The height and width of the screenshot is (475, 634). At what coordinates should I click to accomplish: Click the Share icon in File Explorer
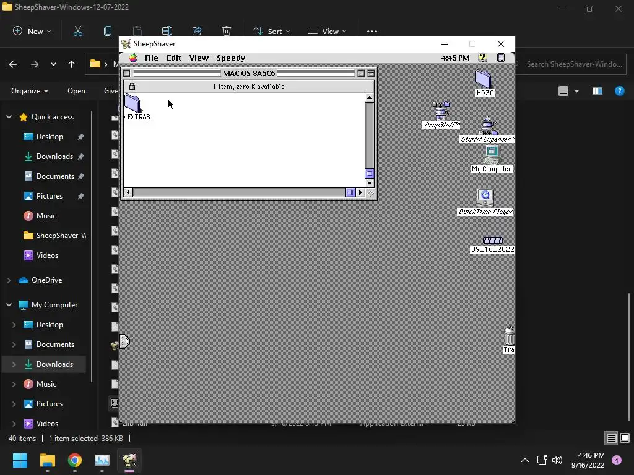197,31
